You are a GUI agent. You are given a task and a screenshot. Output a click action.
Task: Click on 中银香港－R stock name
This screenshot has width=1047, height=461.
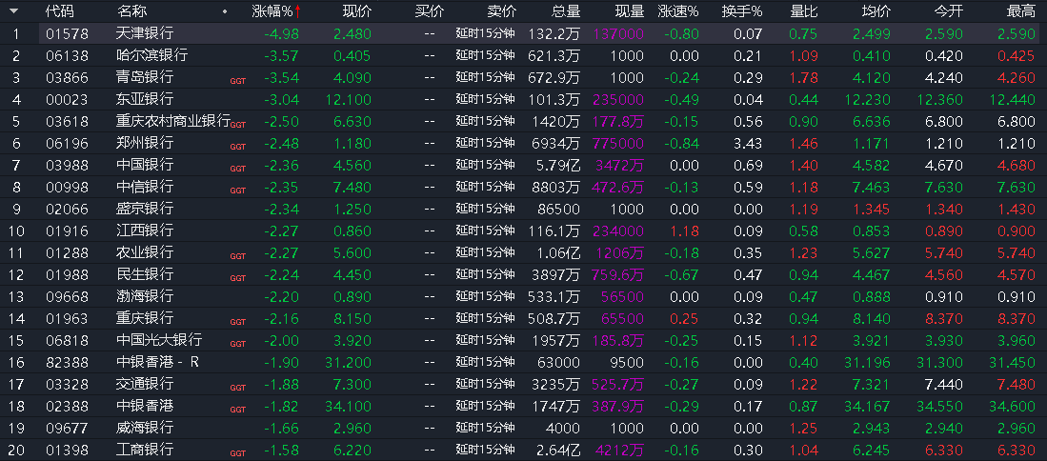point(158,362)
